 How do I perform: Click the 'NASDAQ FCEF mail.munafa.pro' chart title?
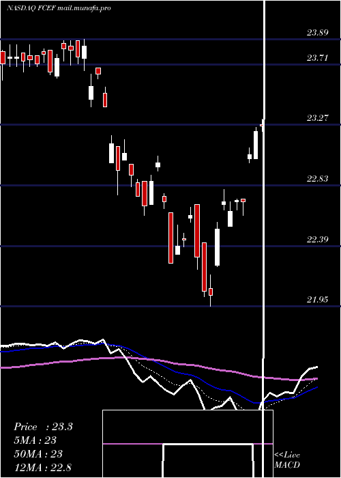59,8
